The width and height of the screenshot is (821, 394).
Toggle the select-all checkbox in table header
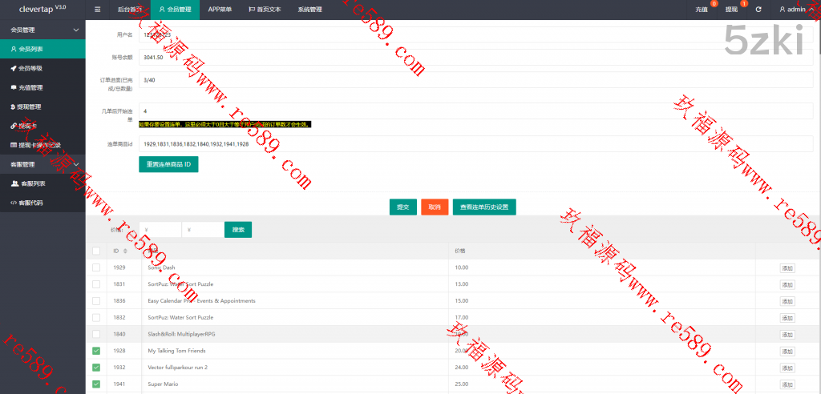(97, 251)
